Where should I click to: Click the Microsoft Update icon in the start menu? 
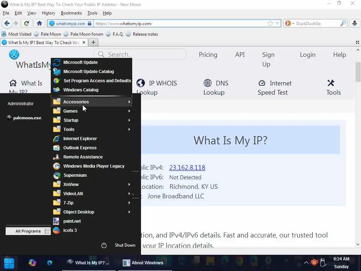(x=57, y=62)
